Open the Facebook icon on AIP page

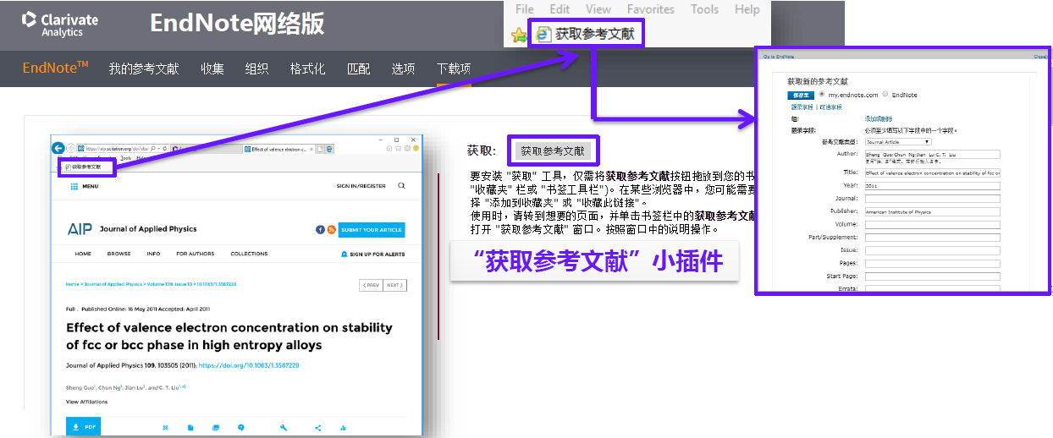pos(320,230)
